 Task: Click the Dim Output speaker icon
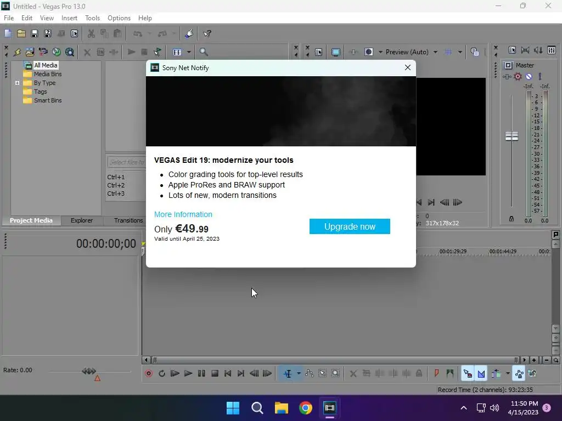point(538,50)
